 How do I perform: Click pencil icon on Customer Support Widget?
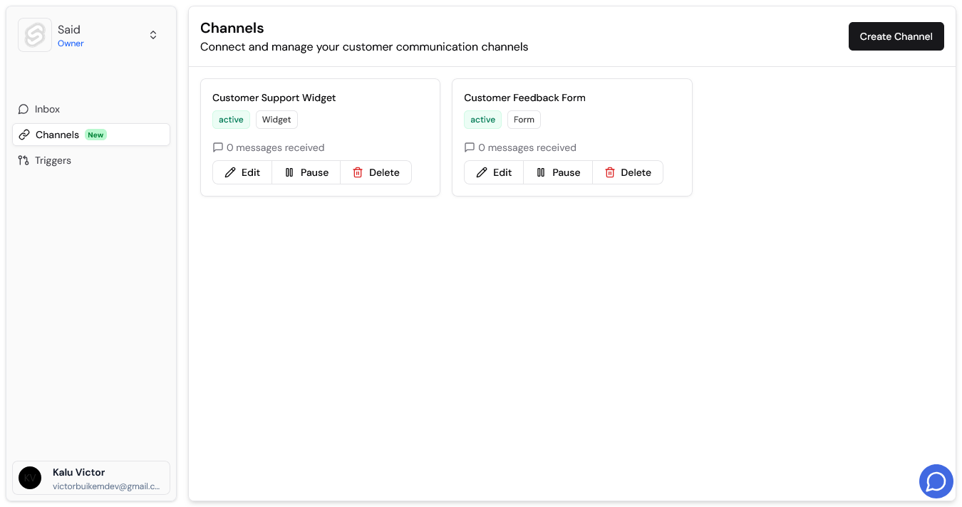[x=230, y=172]
